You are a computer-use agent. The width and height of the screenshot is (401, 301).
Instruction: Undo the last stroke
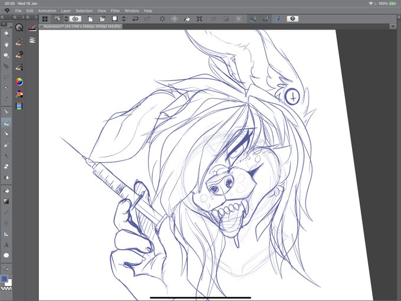coord(135,19)
